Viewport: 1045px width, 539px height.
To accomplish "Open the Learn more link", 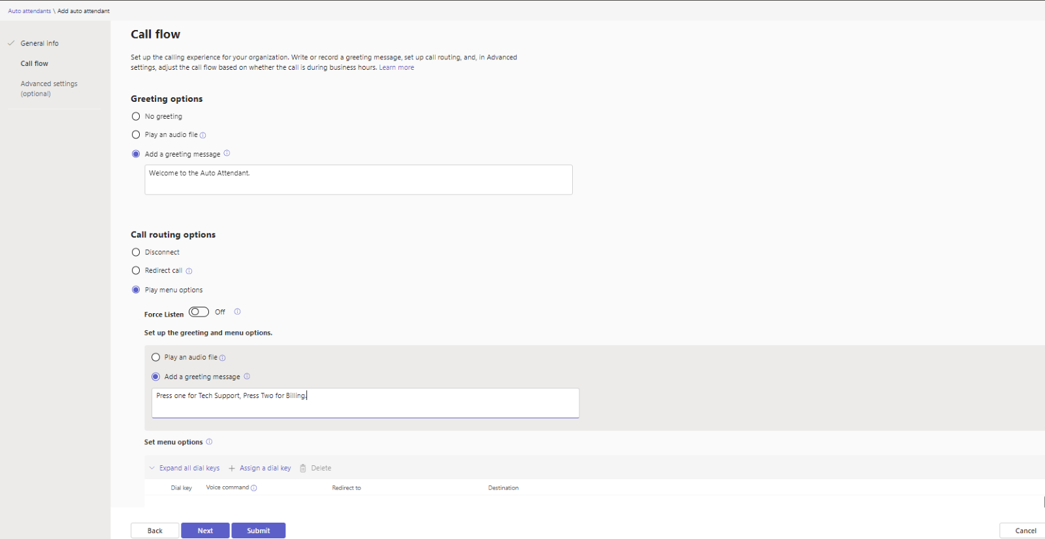I will 396,67.
